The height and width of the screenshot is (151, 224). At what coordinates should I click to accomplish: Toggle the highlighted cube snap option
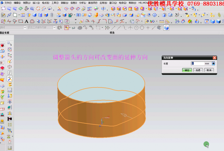[x=166, y=28]
